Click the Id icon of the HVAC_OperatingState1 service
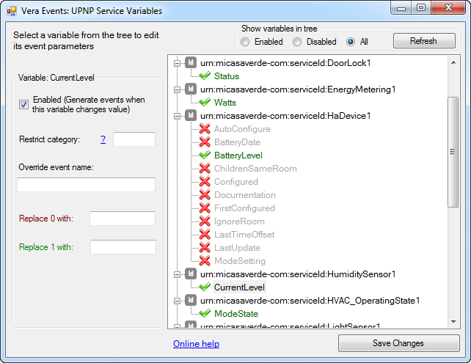This screenshot has width=471, height=363. 191,301
